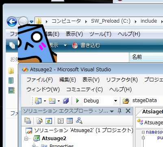Click the include folder in the address path
The width and height of the screenshot is (163, 147).
(149, 21)
